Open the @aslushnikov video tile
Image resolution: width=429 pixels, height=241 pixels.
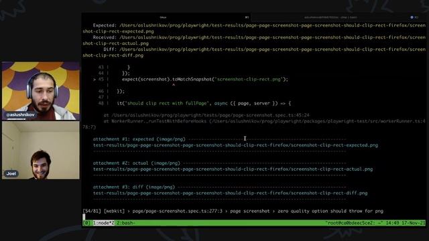[41, 91]
